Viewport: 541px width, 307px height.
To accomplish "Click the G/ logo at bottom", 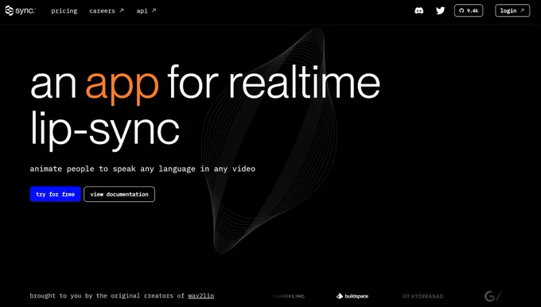I will pos(492,296).
